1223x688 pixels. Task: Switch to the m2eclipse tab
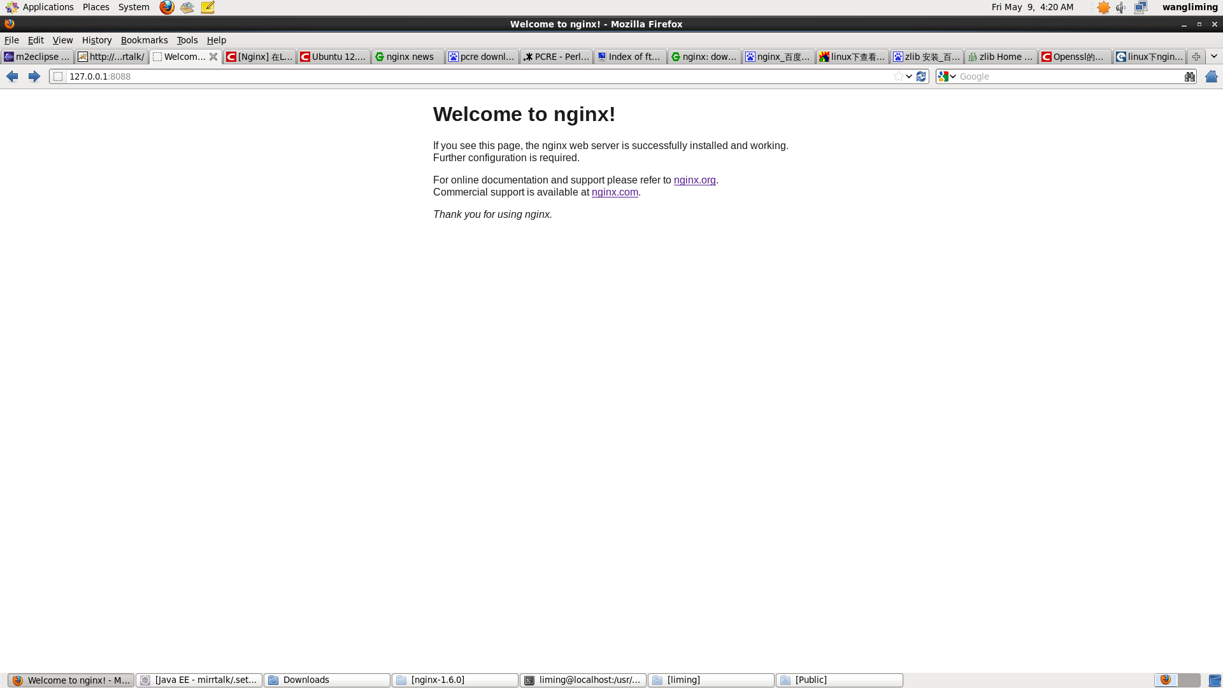coord(37,57)
